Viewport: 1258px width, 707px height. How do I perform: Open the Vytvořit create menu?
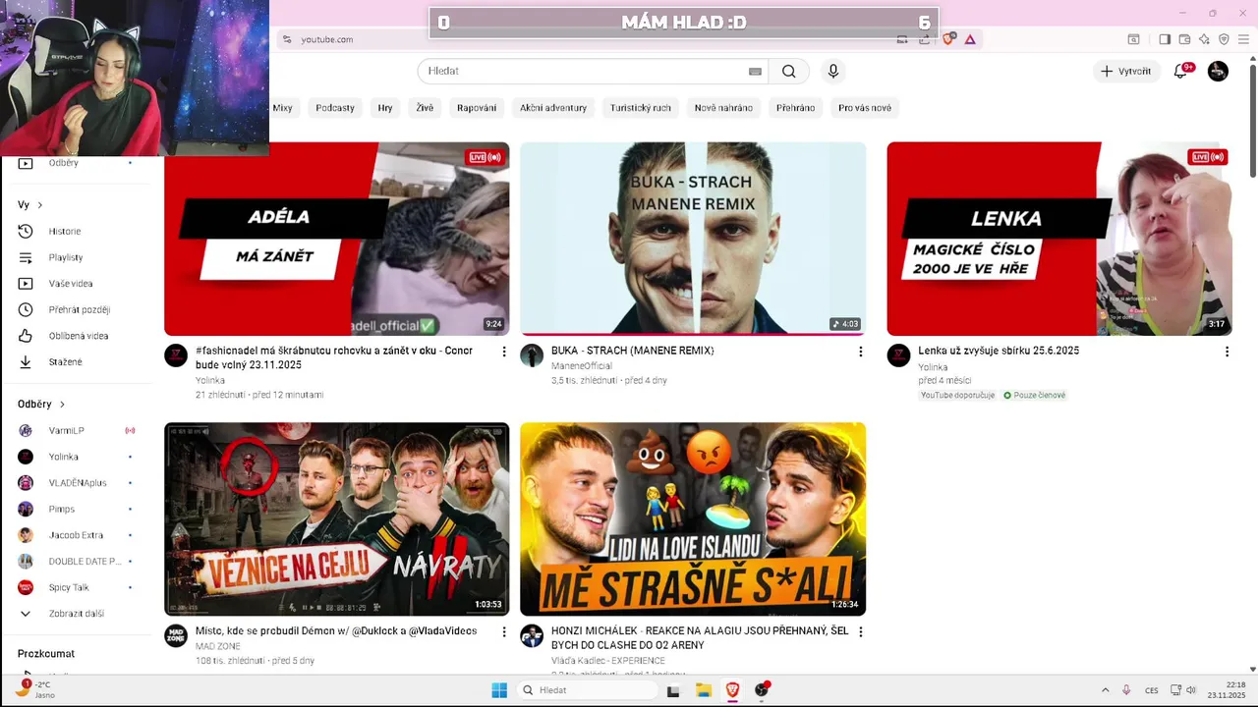pos(1126,71)
